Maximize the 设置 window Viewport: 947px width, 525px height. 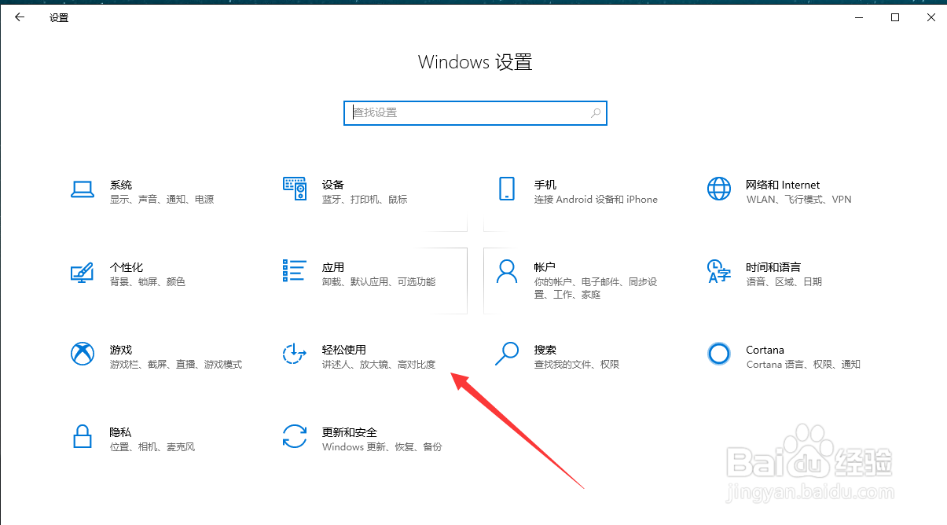(894, 17)
